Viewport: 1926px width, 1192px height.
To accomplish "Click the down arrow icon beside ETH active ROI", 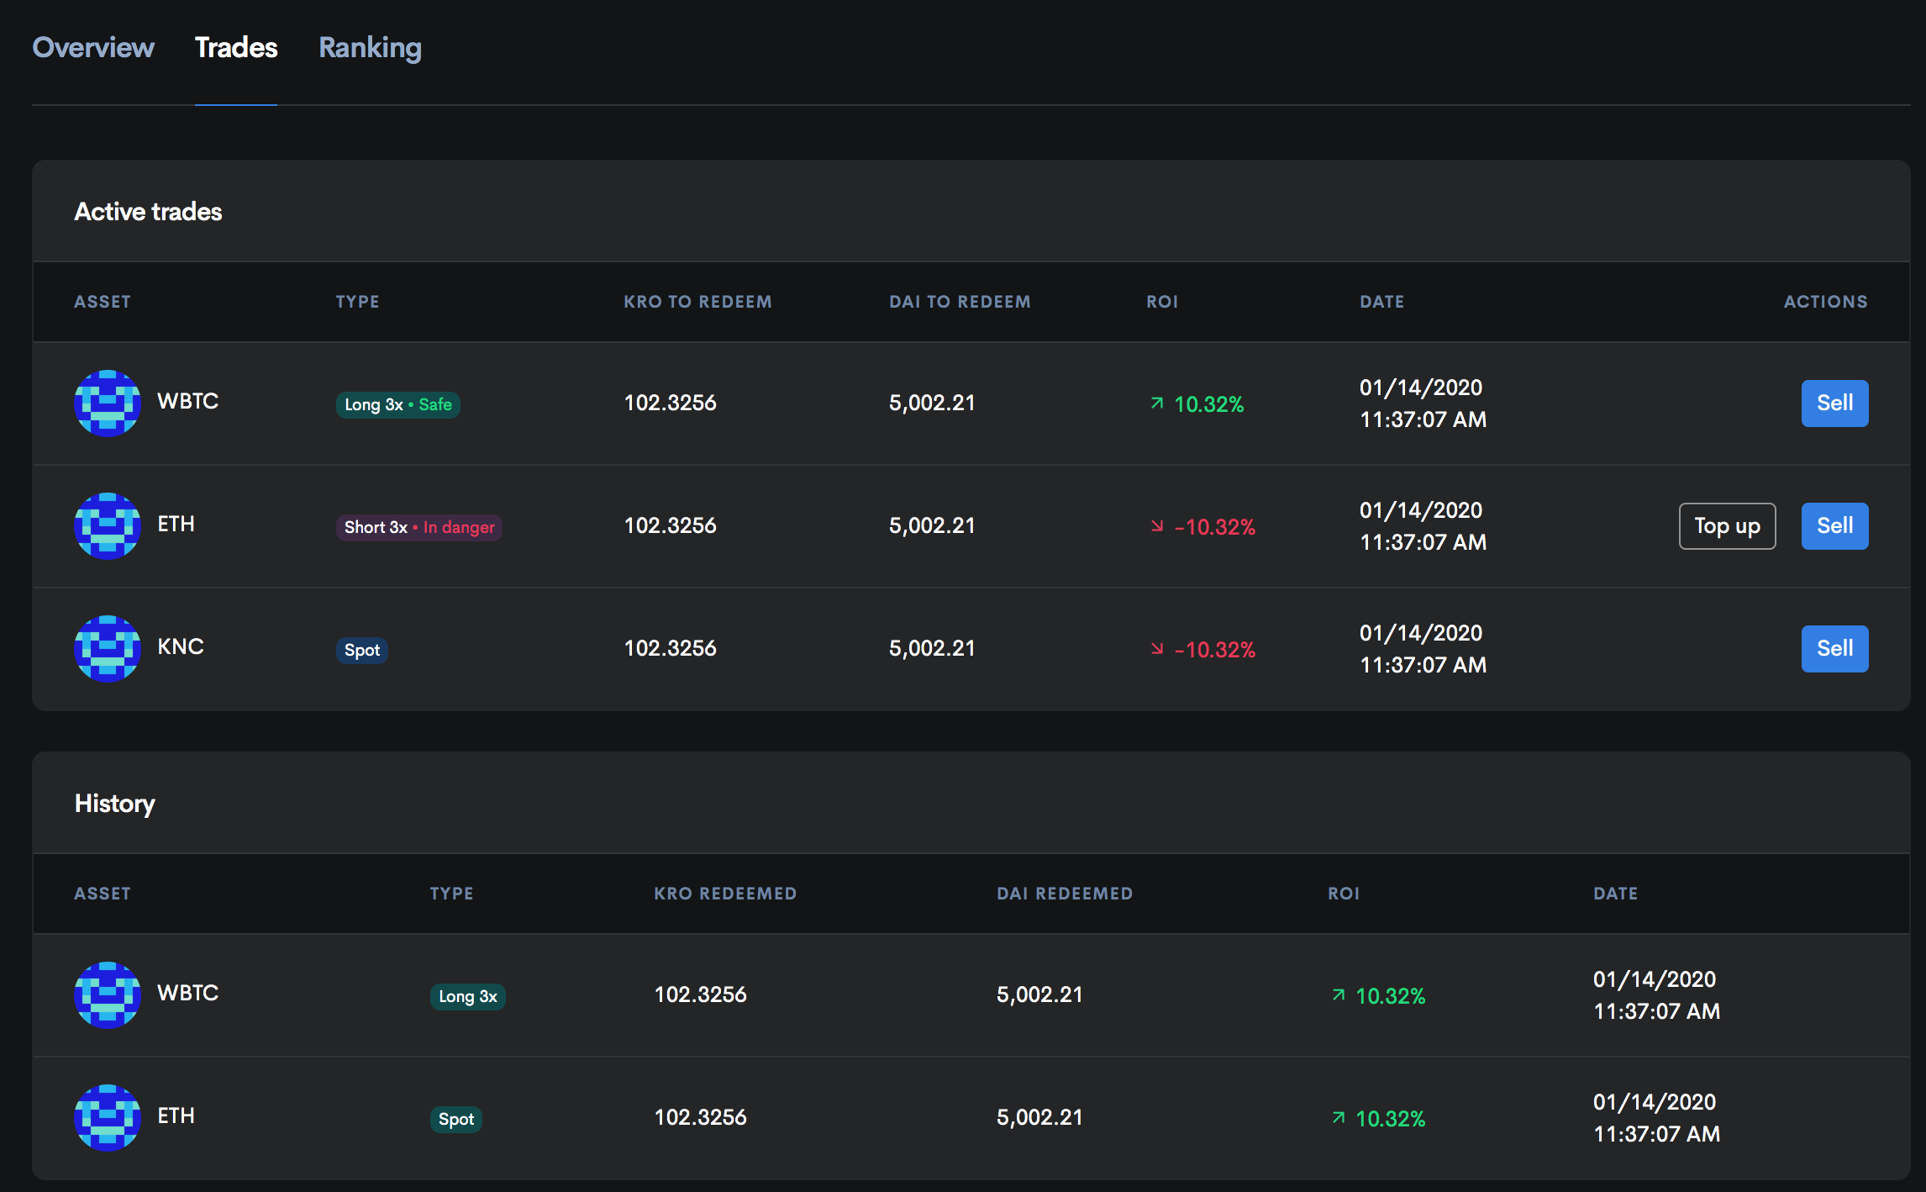I will (x=1157, y=526).
